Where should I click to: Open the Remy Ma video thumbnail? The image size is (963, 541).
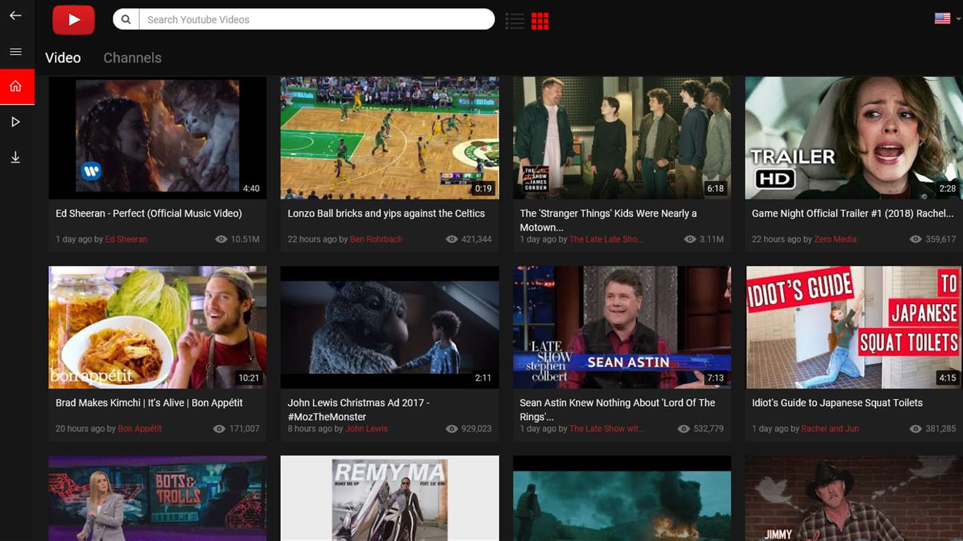point(389,498)
